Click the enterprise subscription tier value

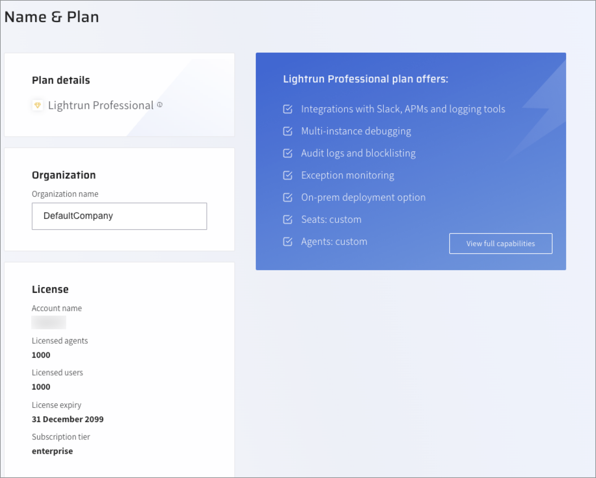52,451
